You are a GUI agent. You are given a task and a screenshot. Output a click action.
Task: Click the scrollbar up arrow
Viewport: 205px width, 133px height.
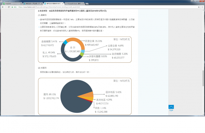click(203, 10)
